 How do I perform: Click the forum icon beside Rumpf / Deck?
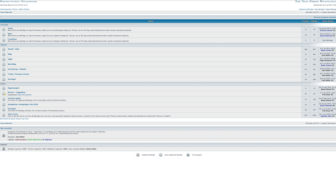4,49
